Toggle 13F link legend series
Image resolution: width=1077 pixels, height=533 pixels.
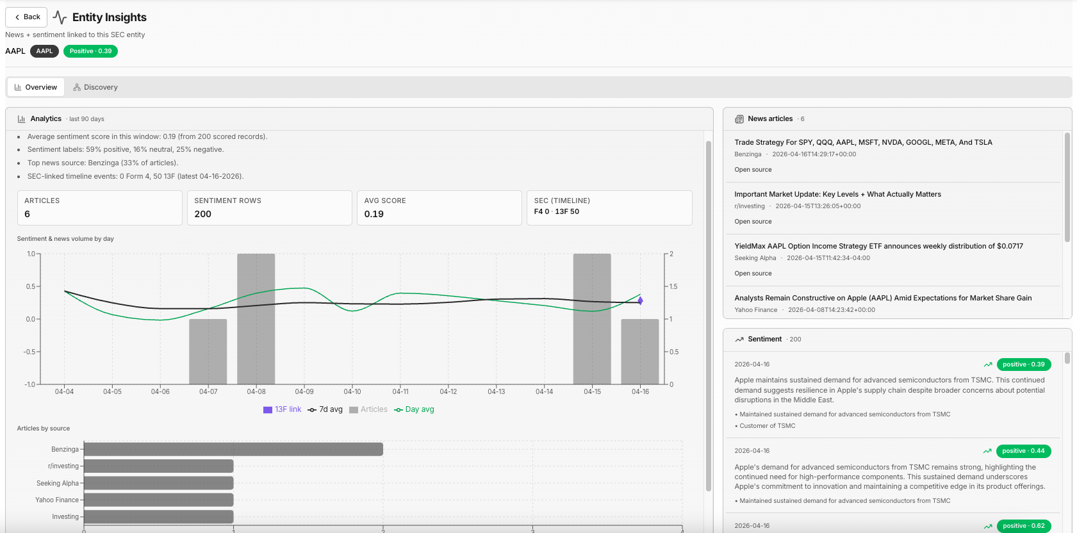click(x=282, y=409)
